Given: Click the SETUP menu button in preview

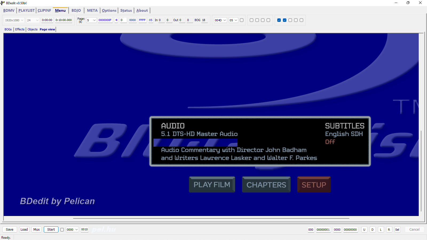Looking at the screenshot, I should coord(314,185).
